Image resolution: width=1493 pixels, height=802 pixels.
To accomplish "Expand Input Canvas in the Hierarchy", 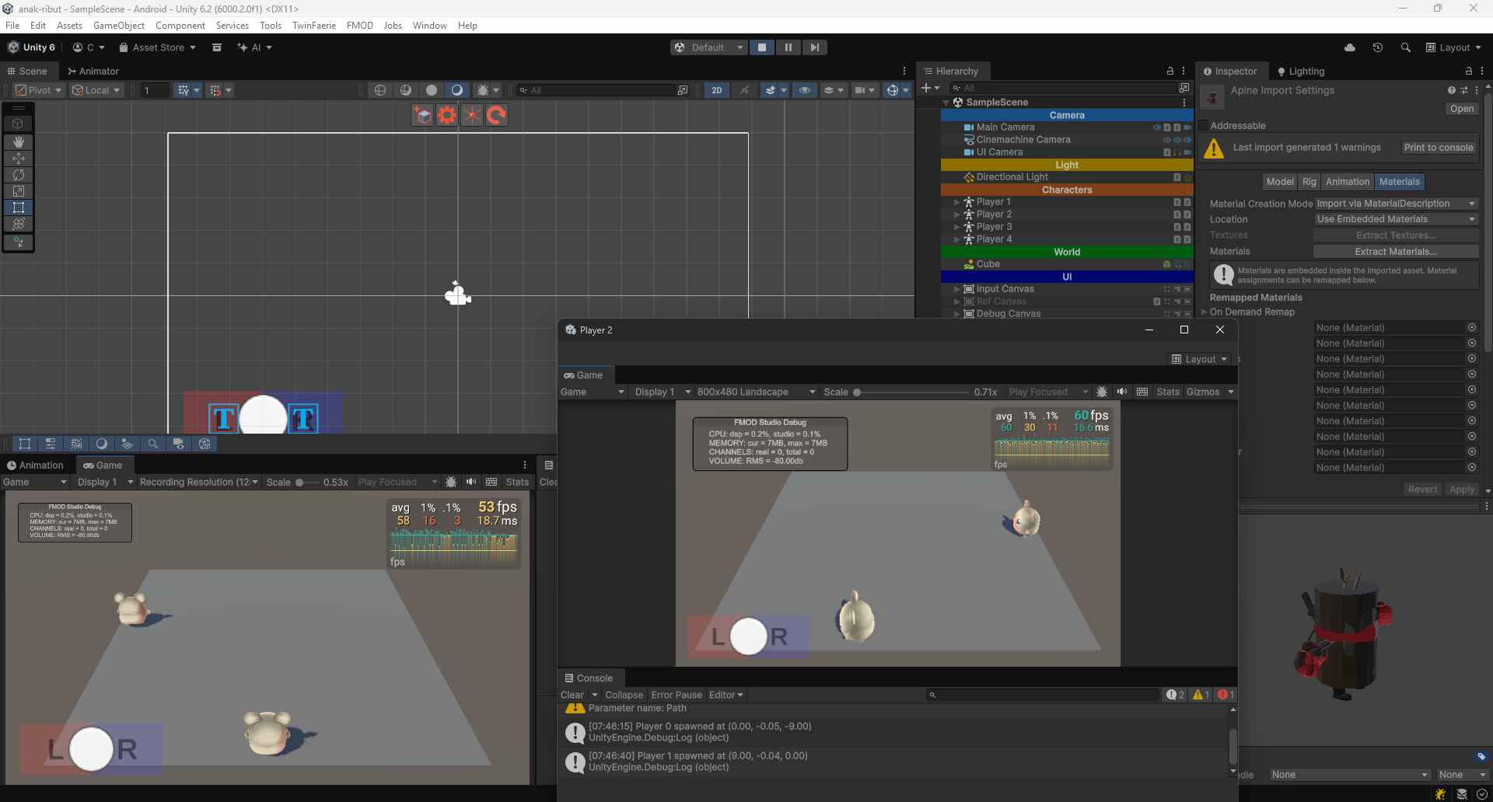I will (x=956, y=289).
